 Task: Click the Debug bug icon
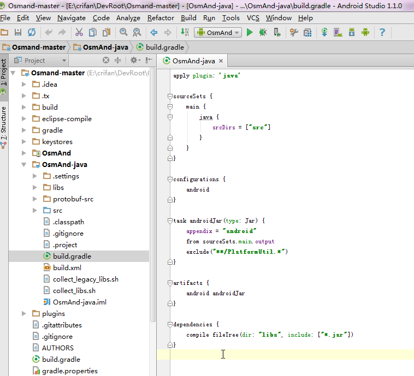tap(263, 33)
